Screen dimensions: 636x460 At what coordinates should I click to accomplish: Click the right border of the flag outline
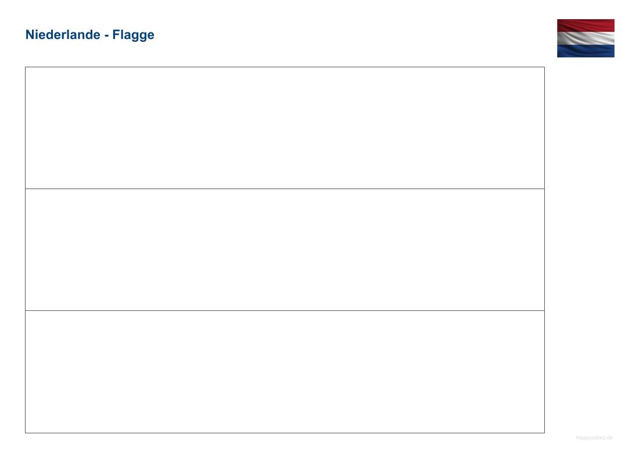coord(544,249)
